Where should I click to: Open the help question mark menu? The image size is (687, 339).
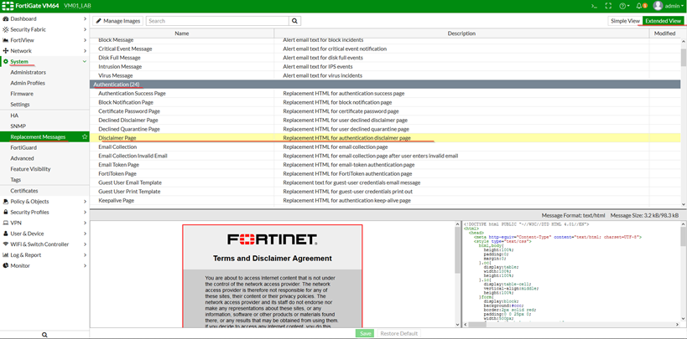[x=623, y=6]
